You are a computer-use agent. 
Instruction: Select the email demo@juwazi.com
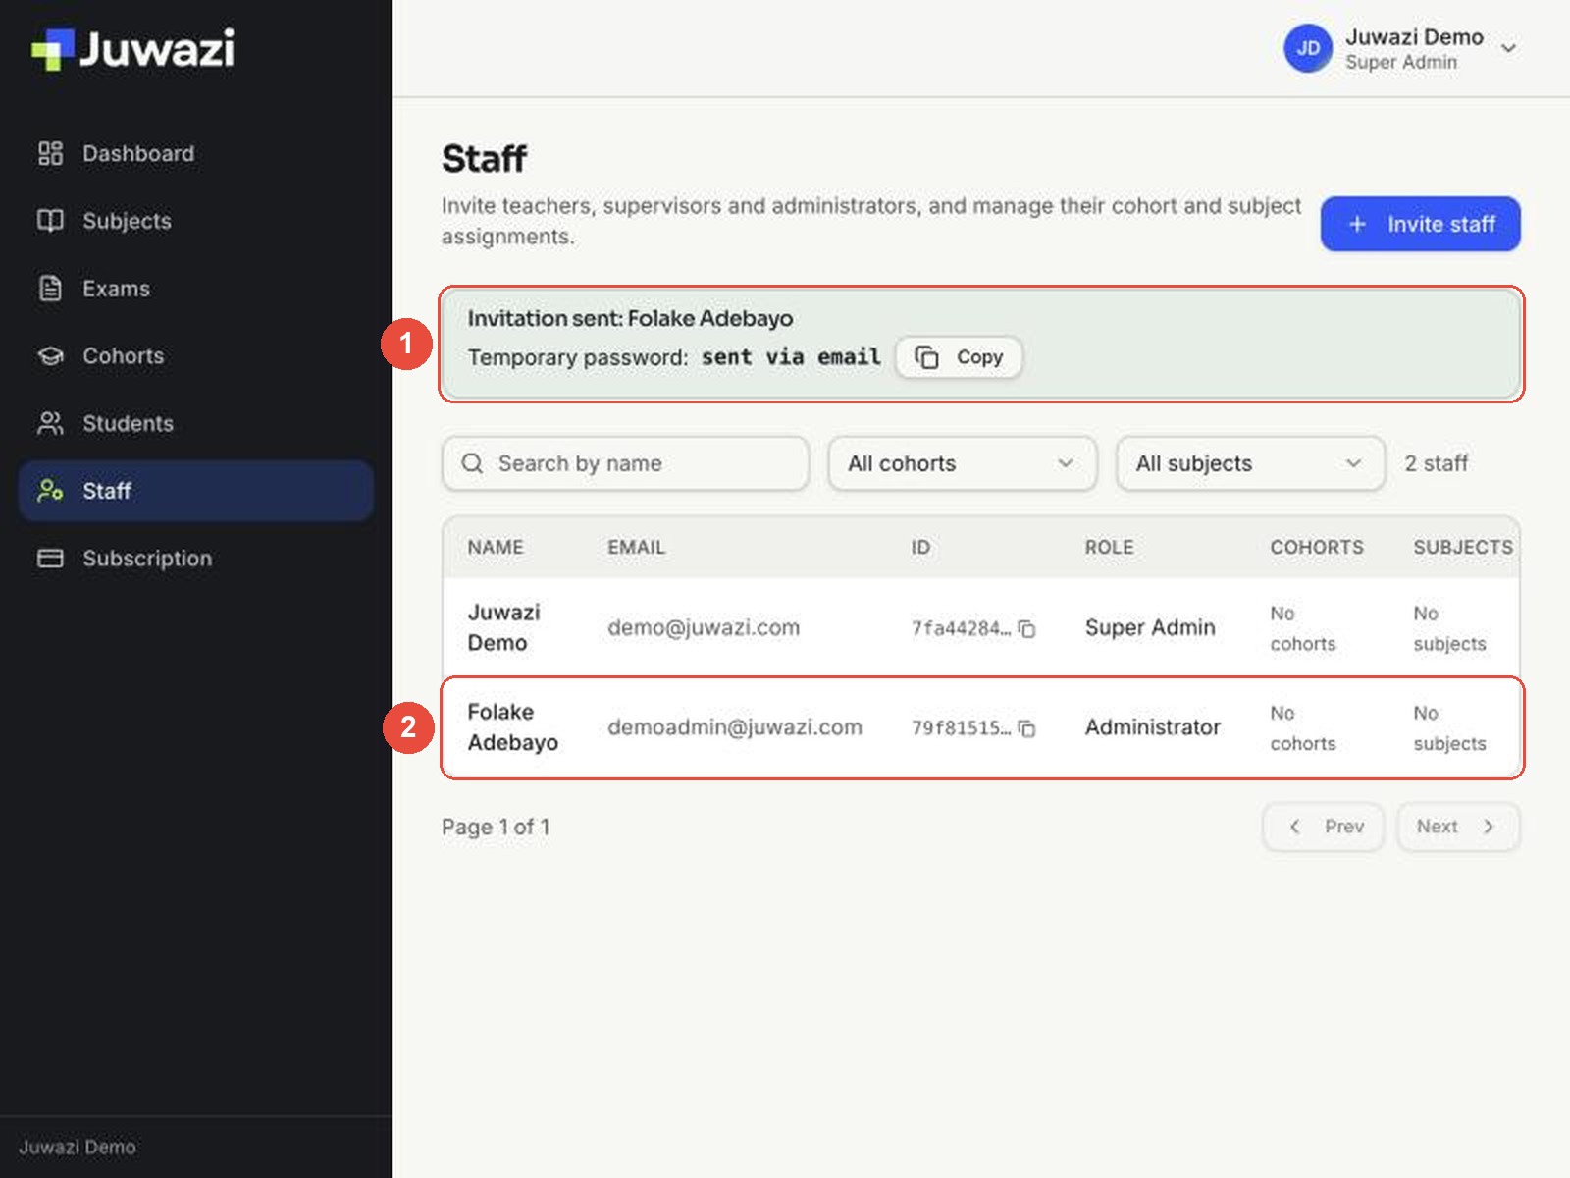(704, 627)
